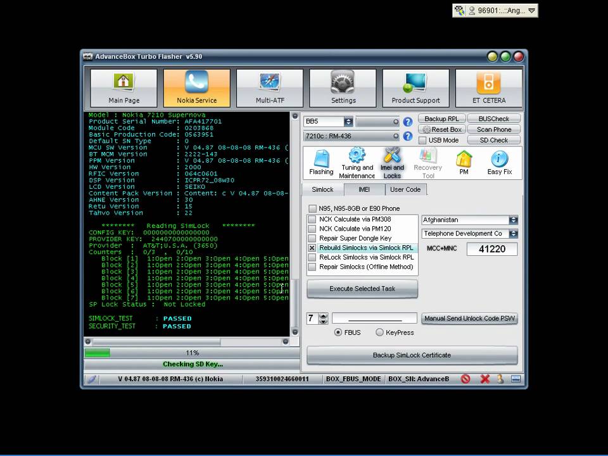Switch to the IMEI tab

364,189
